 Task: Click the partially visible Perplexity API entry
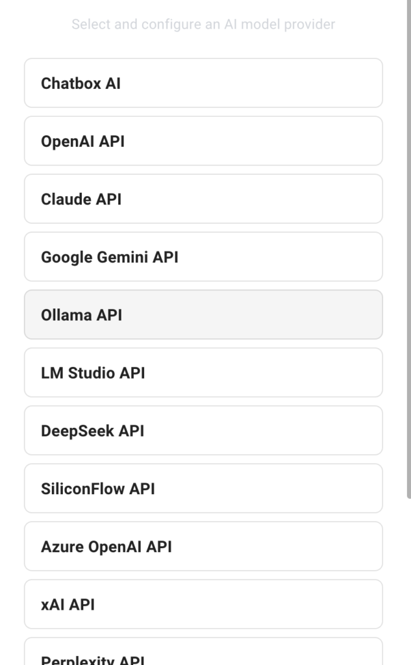click(x=203, y=656)
